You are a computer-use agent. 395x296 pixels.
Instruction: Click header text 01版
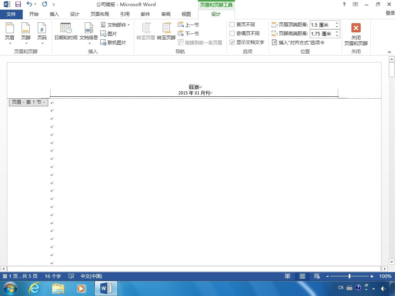click(194, 87)
